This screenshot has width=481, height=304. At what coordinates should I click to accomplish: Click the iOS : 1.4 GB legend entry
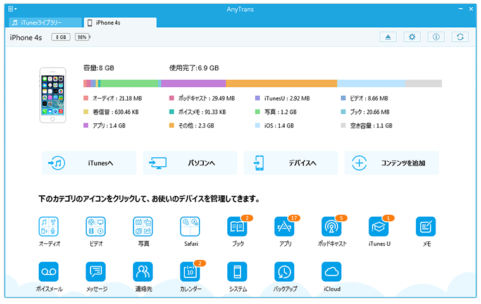click(275, 125)
